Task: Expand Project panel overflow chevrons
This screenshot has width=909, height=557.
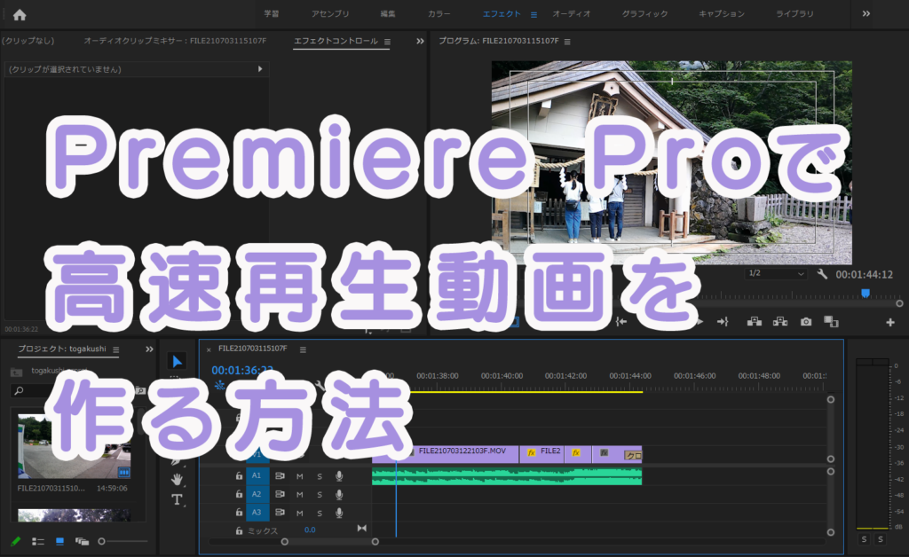Action: [149, 349]
